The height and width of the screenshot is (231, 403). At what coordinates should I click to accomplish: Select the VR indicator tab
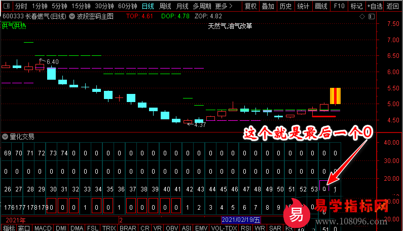pyautogui.click(x=157, y=228)
